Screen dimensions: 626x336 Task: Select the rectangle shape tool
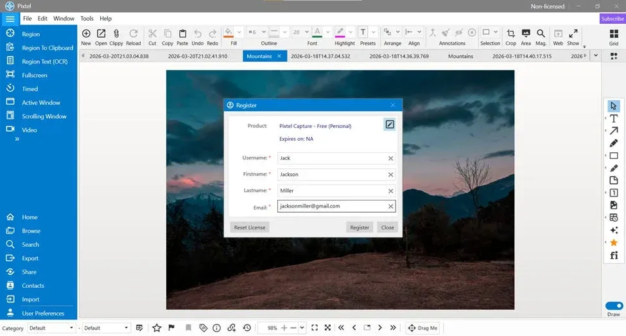click(x=614, y=156)
